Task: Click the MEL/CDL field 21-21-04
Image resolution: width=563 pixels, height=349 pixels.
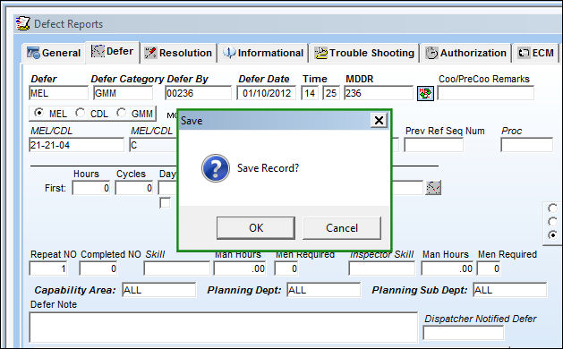Action: pos(76,145)
